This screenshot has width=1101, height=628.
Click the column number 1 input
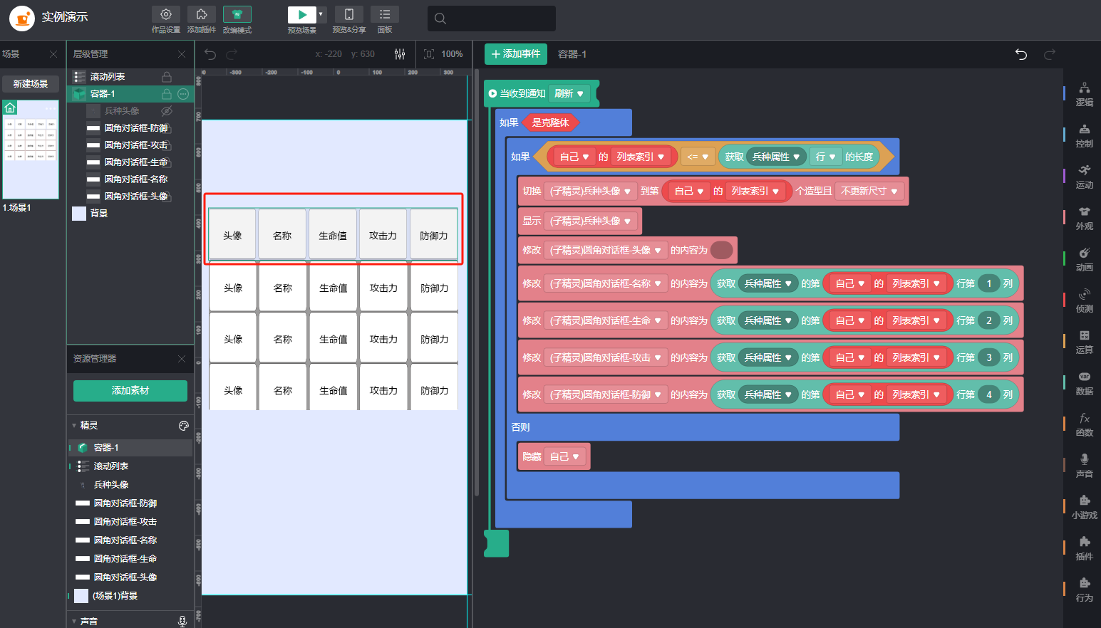(988, 284)
